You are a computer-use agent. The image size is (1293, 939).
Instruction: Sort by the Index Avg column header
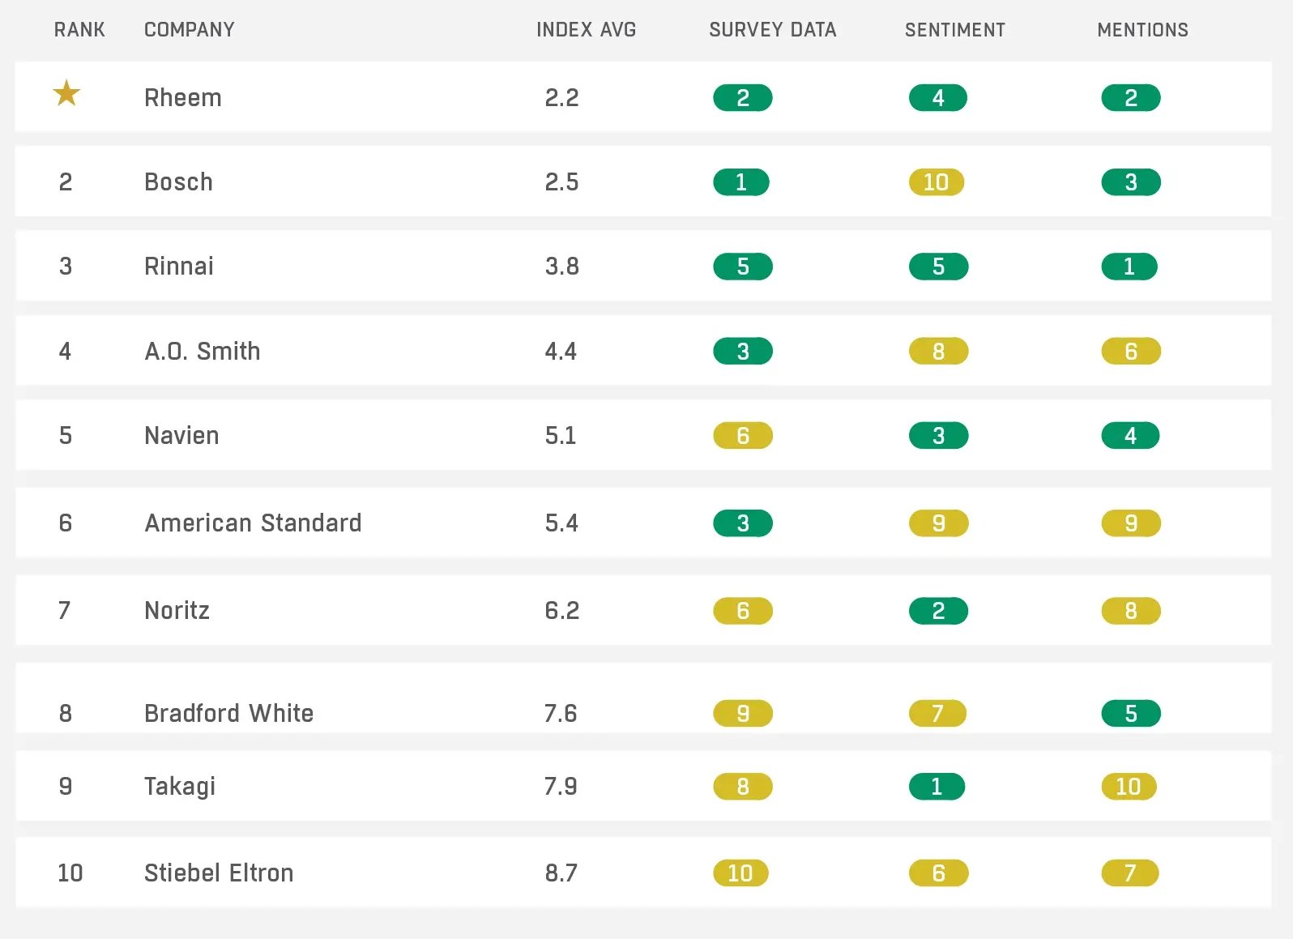(586, 30)
